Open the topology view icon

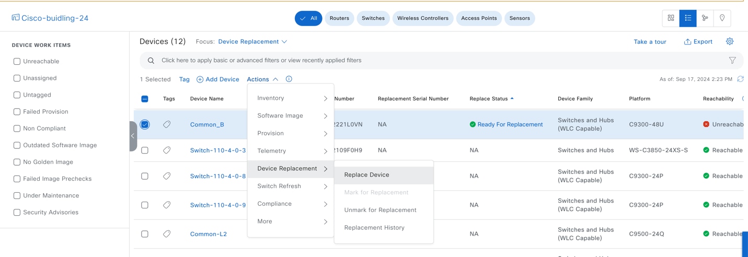[x=705, y=18]
